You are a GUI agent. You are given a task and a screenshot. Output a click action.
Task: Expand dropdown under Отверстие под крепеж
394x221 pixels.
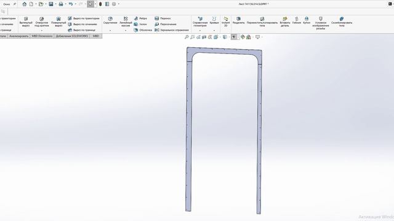coord(42,31)
